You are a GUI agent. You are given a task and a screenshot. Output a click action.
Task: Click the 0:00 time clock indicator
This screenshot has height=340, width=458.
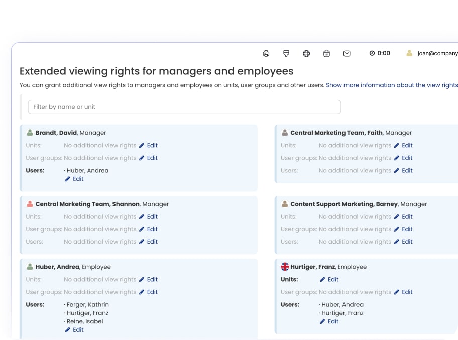(x=380, y=53)
